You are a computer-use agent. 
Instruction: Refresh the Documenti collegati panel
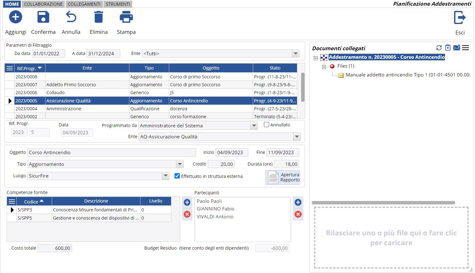pyautogui.click(x=439, y=48)
